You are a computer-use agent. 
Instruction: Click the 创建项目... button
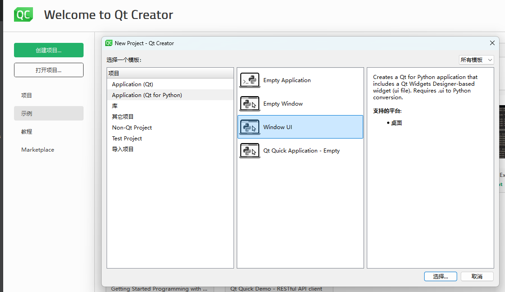click(x=49, y=50)
